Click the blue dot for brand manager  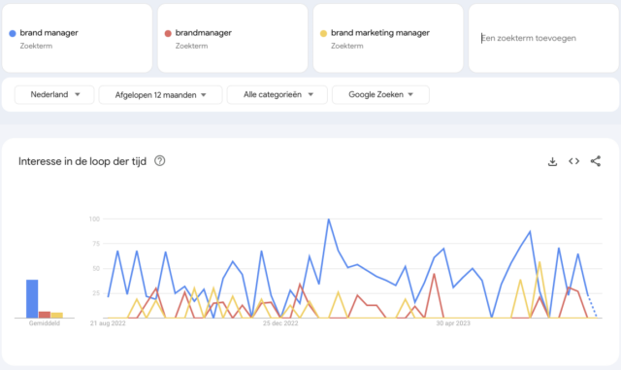pos(13,33)
